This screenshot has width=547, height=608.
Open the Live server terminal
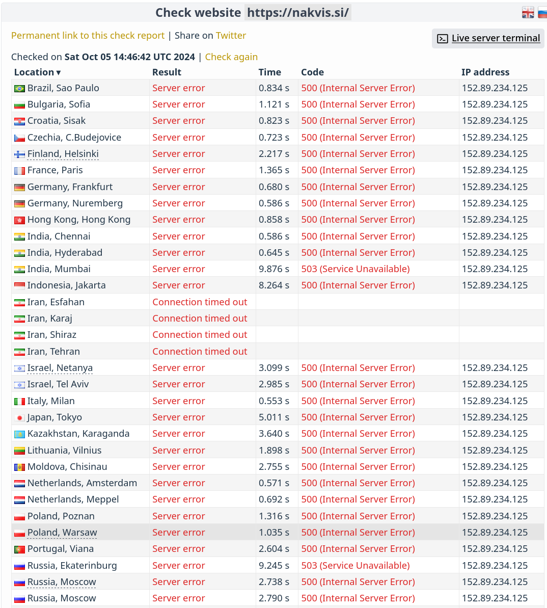coord(495,38)
